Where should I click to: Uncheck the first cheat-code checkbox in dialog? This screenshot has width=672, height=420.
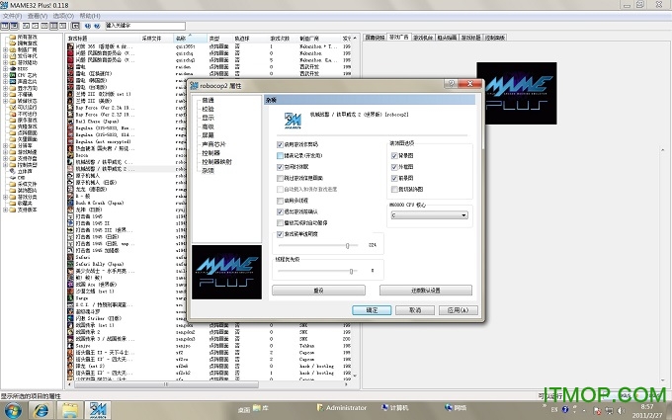280,144
